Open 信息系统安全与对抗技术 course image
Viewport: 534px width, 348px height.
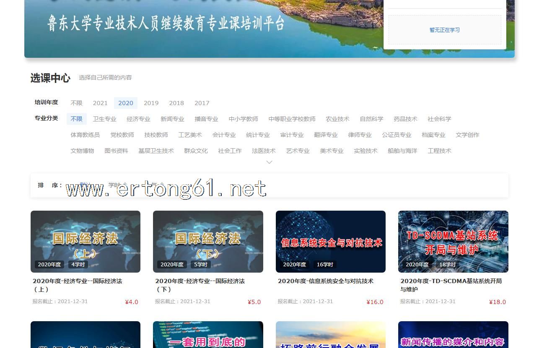330,242
